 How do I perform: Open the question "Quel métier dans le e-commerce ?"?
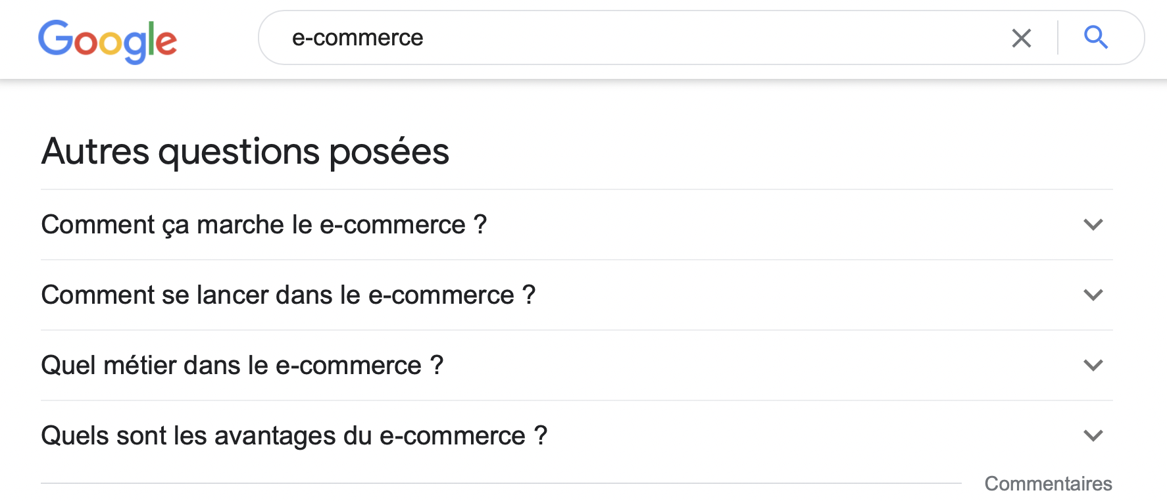tap(242, 366)
